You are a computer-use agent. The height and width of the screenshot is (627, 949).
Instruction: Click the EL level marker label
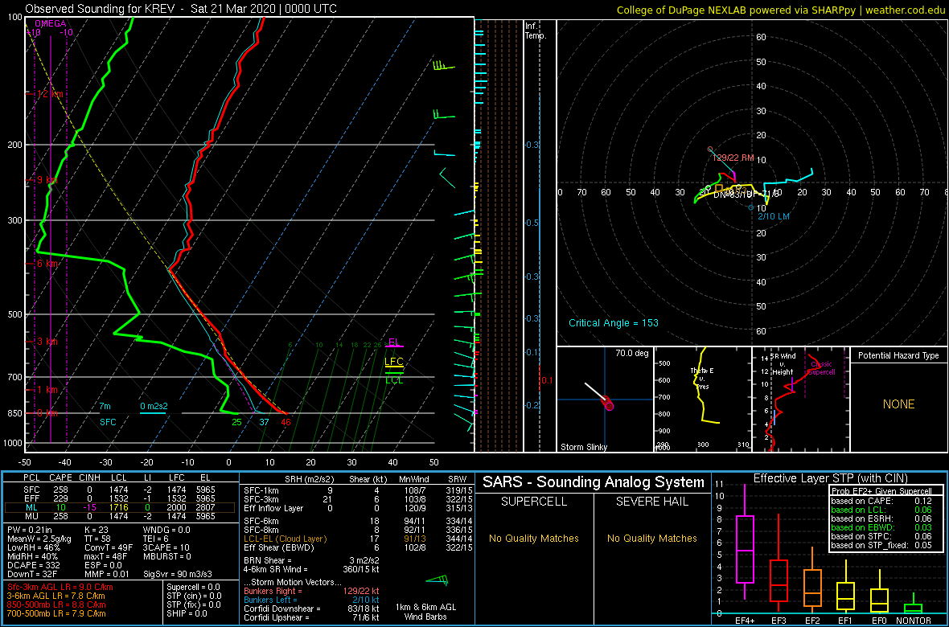pos(394,342)
